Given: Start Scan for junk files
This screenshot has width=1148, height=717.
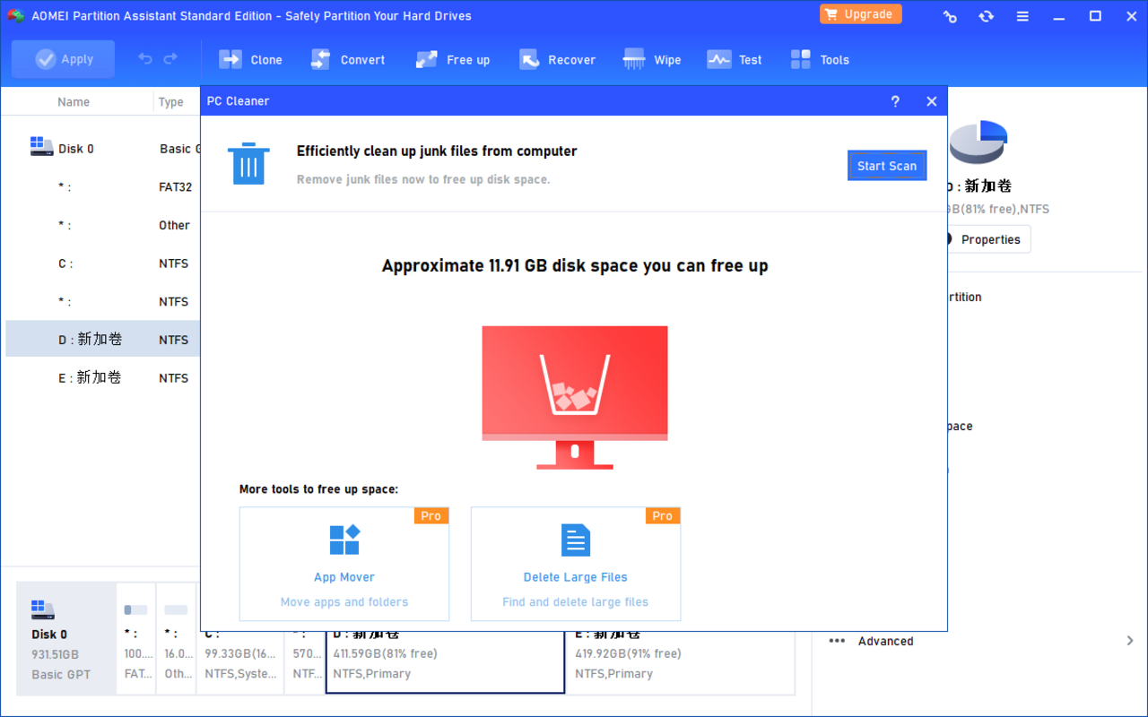Looking at the screenshot, I should (x=887, y=165).
